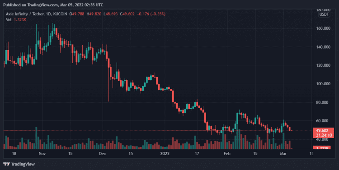Click the Vol 1.323K indicator label
The width and height of the screenshot is (339, 170).
click(x=16, y=20)
